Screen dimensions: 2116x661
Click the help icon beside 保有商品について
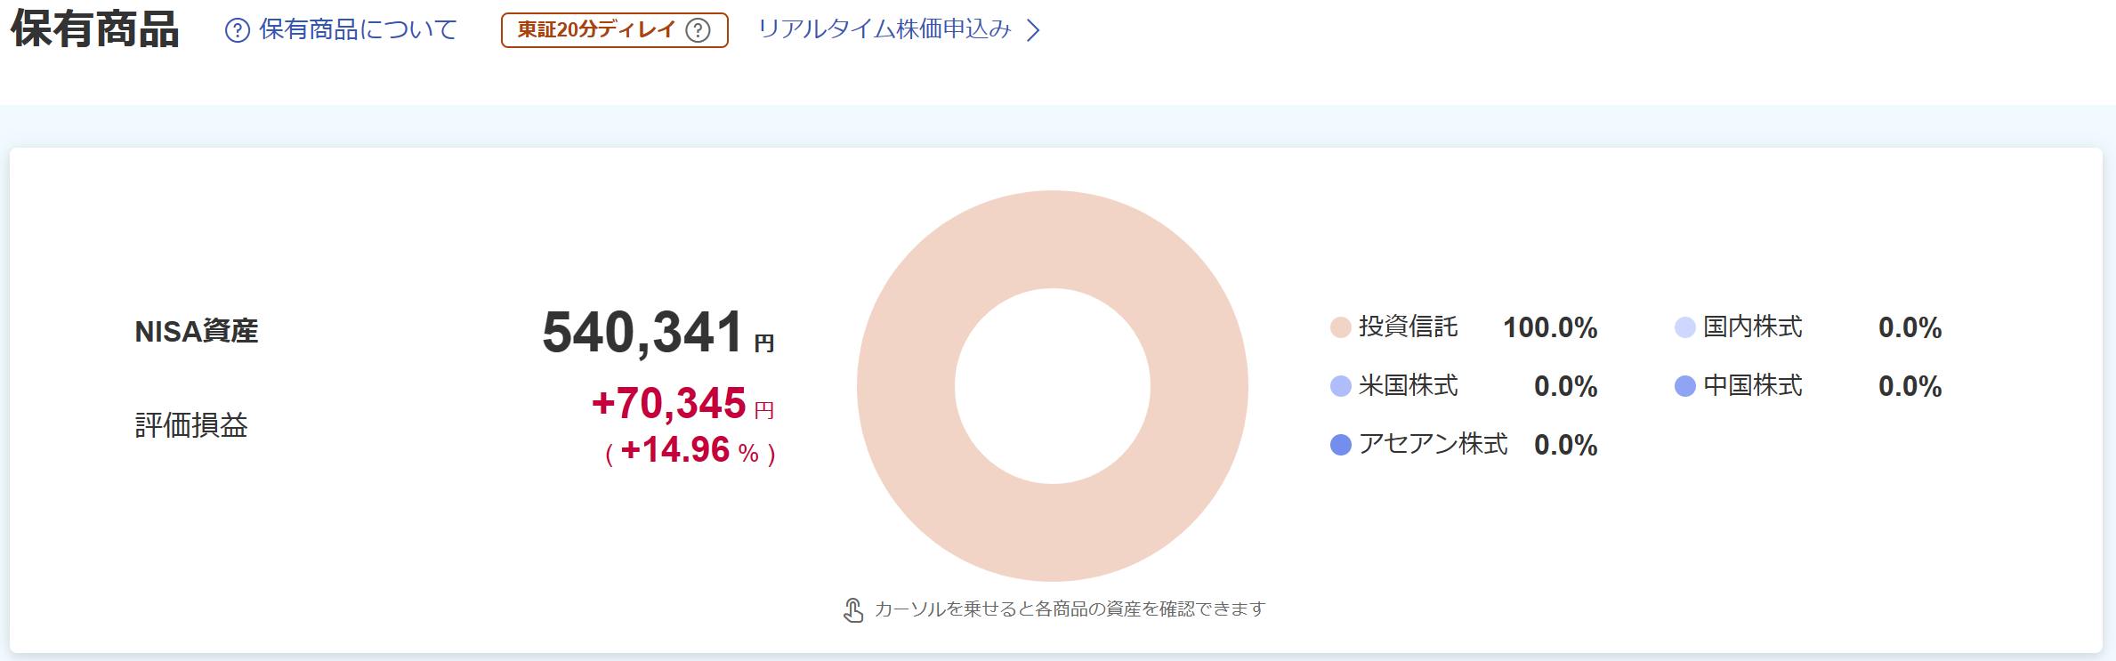tap(238, 31)
